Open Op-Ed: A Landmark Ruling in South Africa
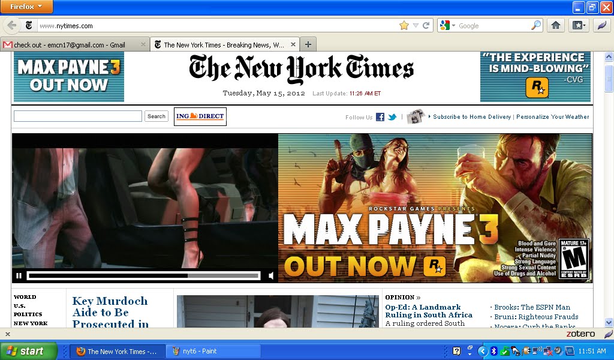Screen dimensions: 614x360 (429, 311)
